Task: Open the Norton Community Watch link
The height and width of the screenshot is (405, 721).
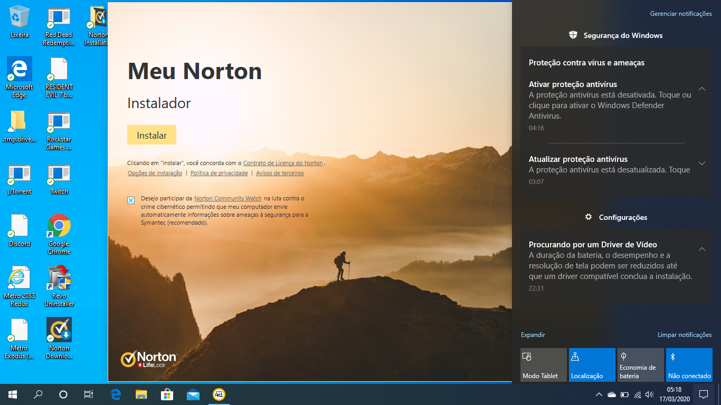Action: (x=228, y=198)
